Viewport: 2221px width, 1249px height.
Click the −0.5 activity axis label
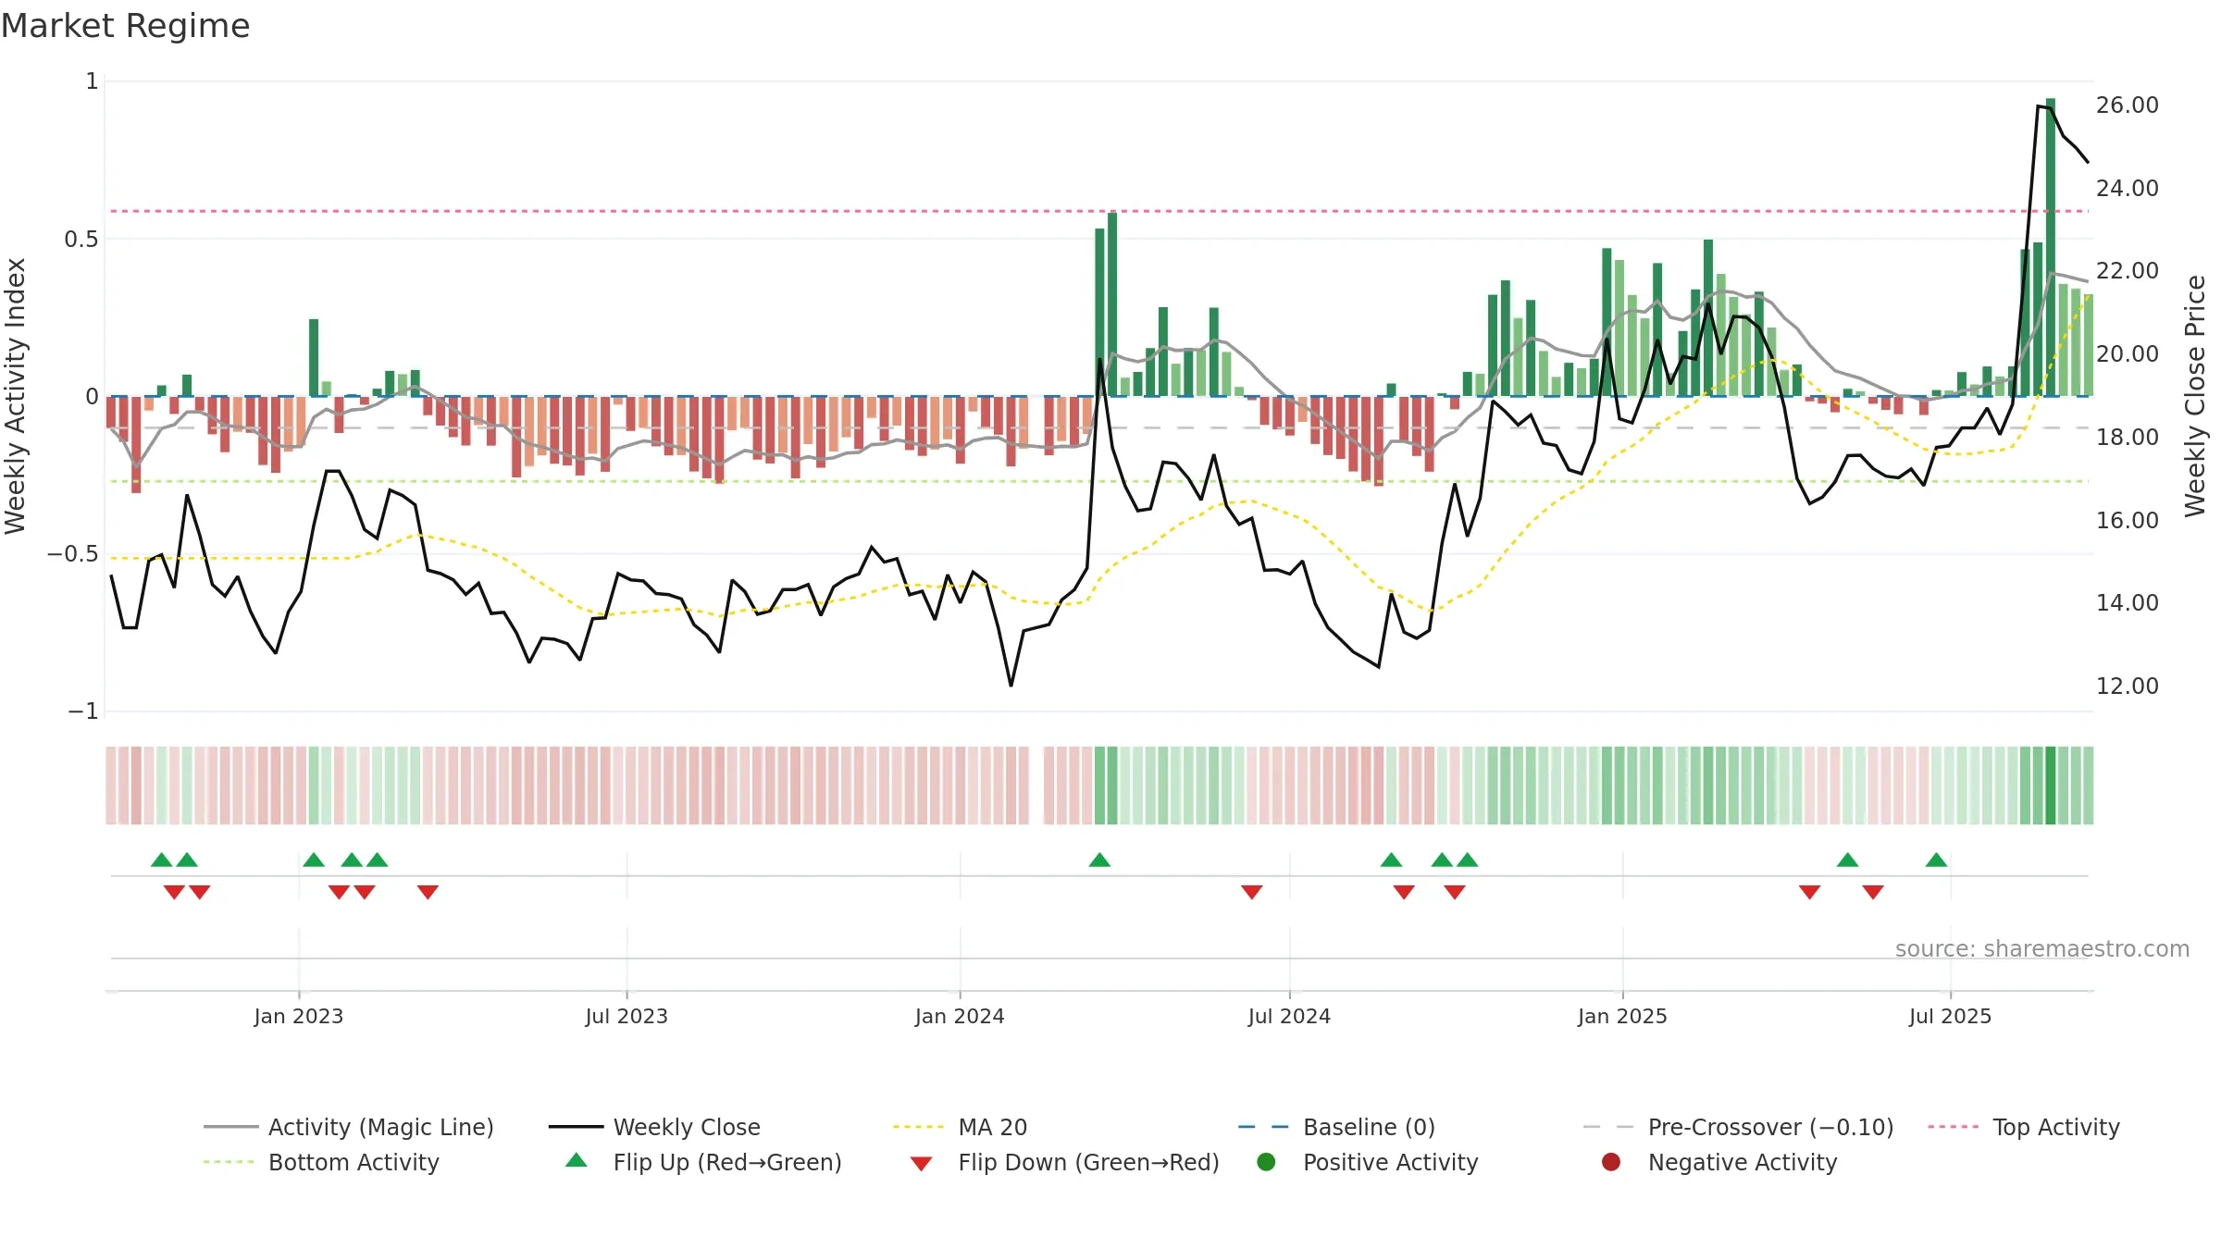click(x=73, y=554)
